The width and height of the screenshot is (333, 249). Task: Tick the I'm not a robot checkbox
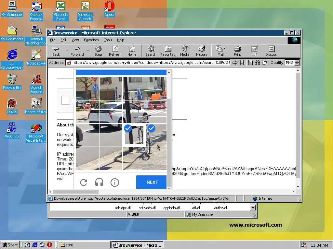(66, 100)
